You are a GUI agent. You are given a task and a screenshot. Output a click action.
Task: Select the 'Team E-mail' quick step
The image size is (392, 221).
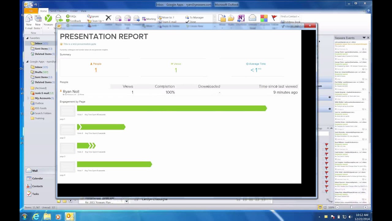click(x=167, y=22)
